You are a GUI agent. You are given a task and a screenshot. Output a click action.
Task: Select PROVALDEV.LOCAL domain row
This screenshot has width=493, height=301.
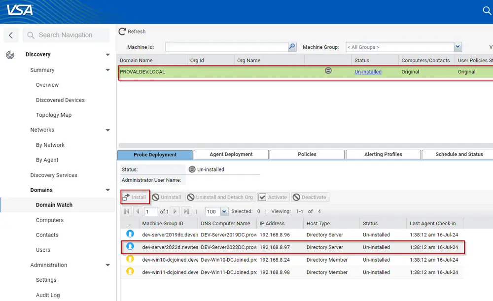tap(306, 71)
